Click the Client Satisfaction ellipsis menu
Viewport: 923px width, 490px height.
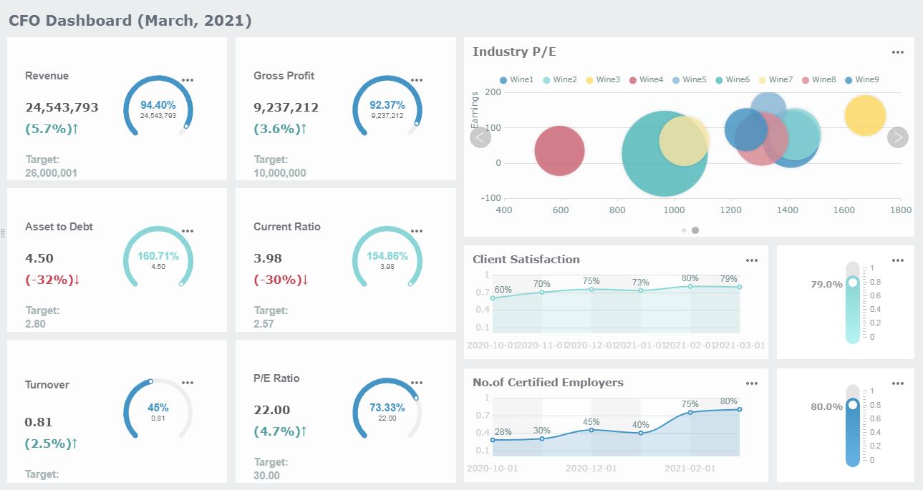[752, 260]
